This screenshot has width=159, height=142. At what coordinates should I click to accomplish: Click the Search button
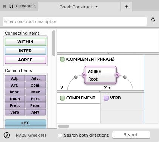click(131, 135)
